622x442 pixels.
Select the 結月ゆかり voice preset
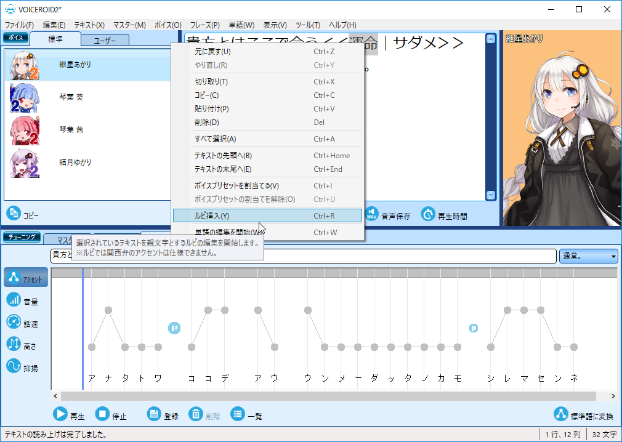[x=88, y=163]
